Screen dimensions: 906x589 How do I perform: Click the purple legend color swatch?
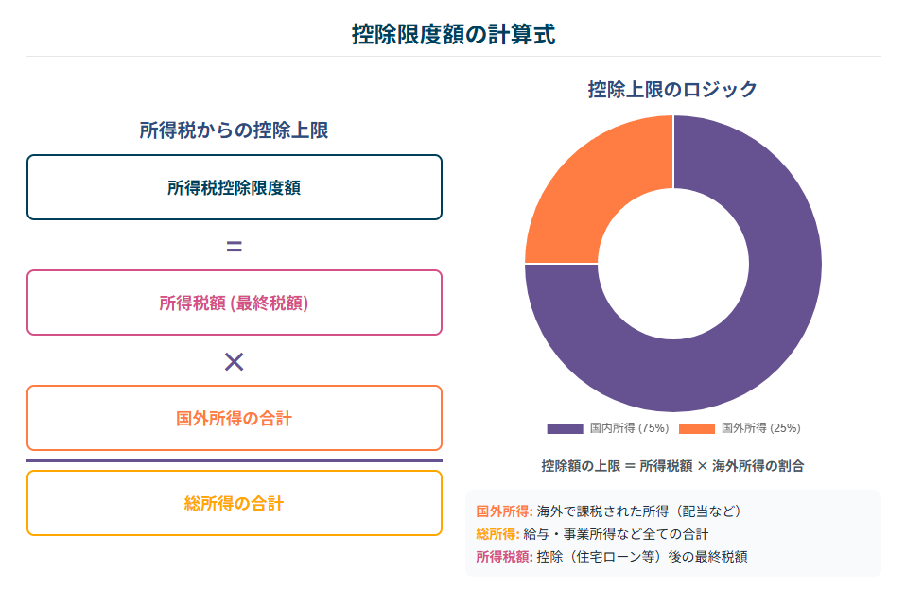click(x=566, y=429)
